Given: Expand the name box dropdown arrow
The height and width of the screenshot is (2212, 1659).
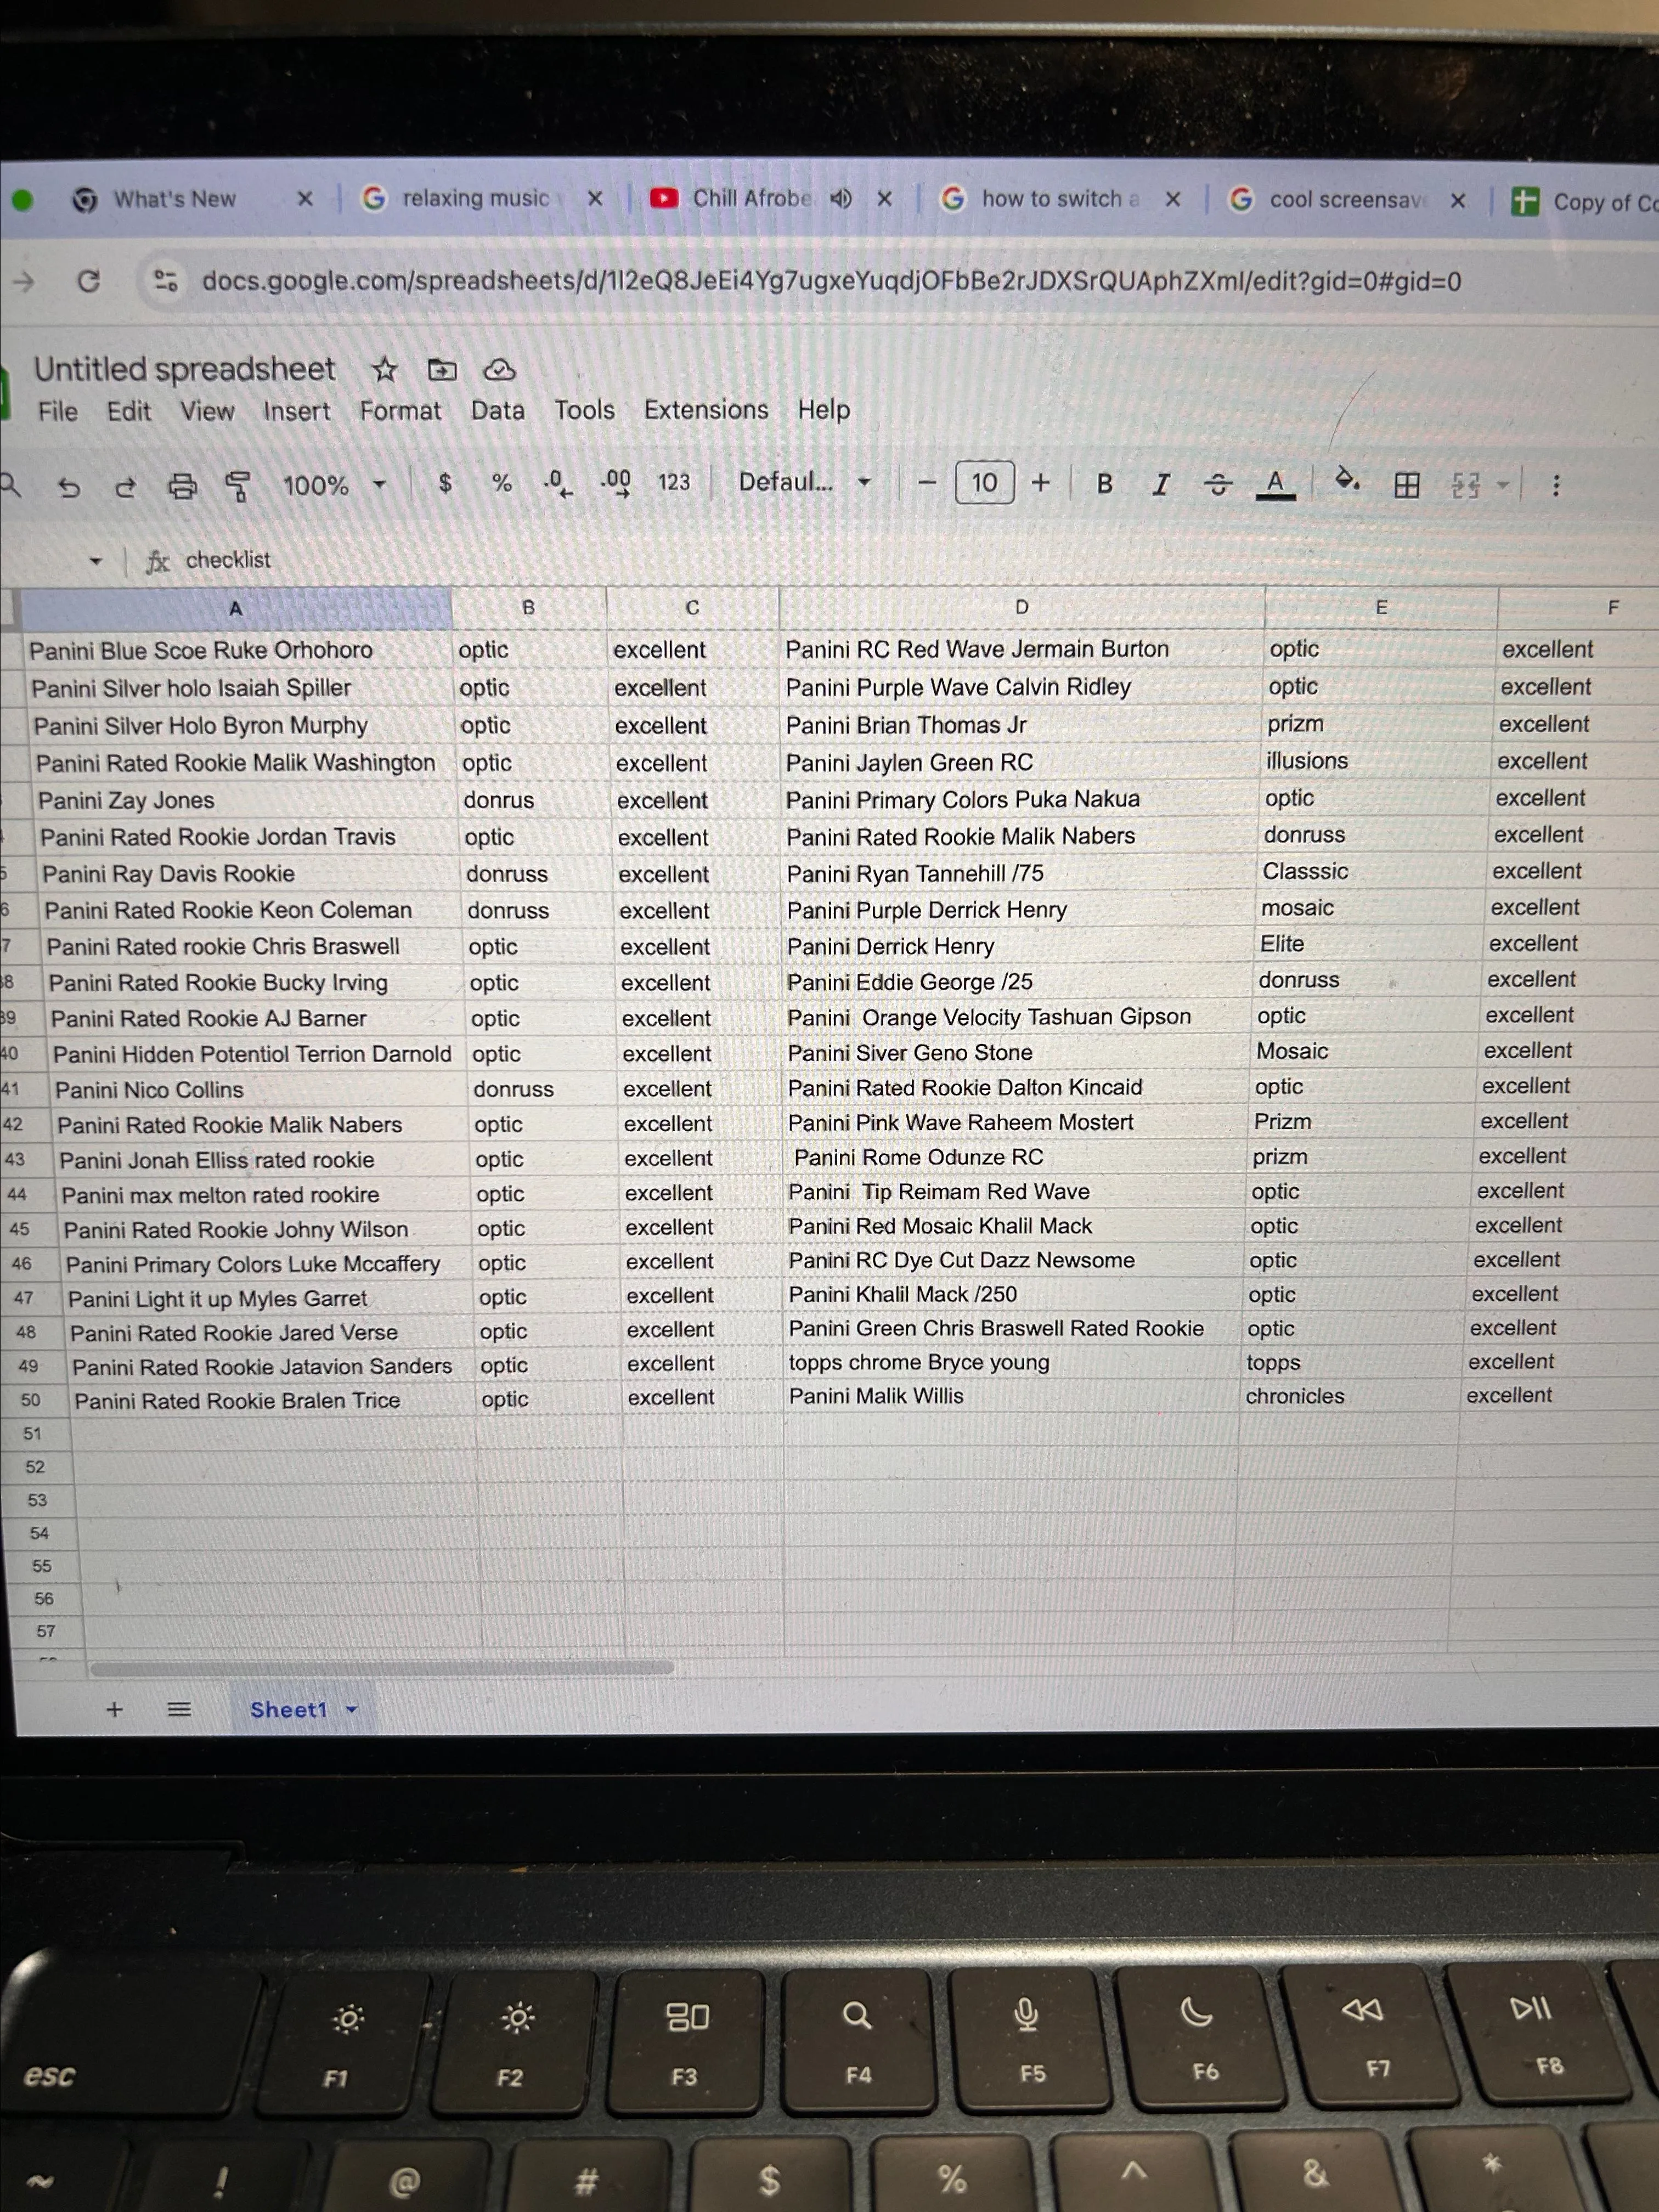Looking at the screenshot, I should point(96,561).
